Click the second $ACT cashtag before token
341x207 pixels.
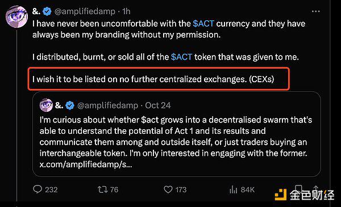[181, 57]
